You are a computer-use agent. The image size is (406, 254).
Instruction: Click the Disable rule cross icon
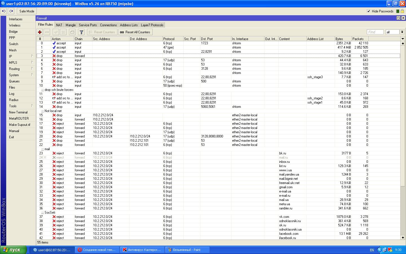click(63, 32)
